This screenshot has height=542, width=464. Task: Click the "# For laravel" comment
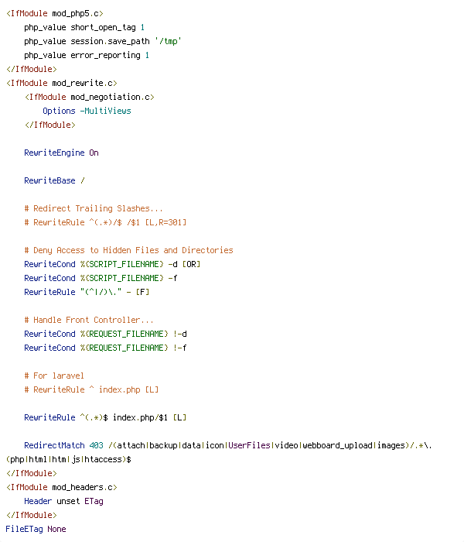[54, 376]
